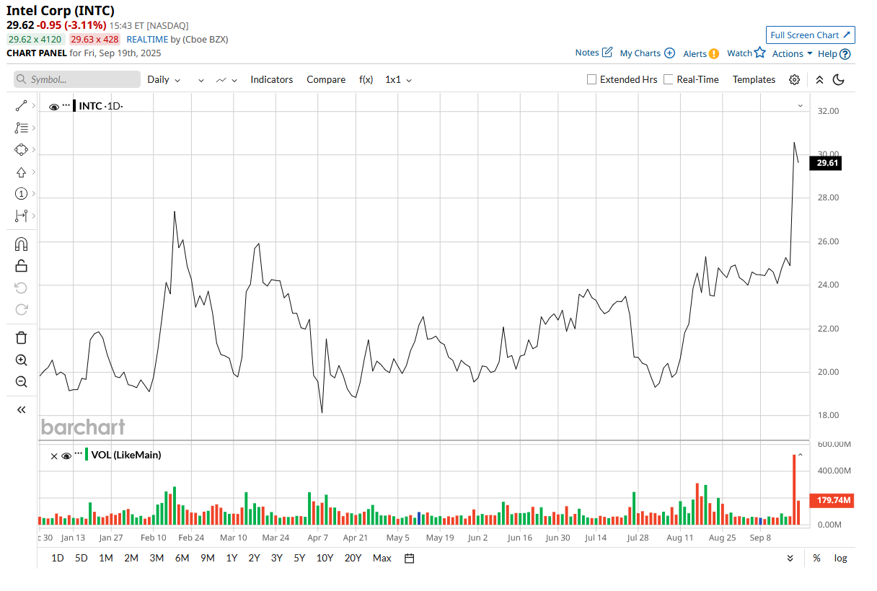Expand the shapes tool submenu arrow
This screenshot has height=591, width=877.
tap(33, 150)
